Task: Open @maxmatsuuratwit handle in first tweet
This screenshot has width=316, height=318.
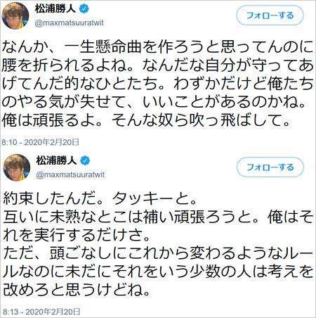Action: pyautogui.click(x=69, y=23)
